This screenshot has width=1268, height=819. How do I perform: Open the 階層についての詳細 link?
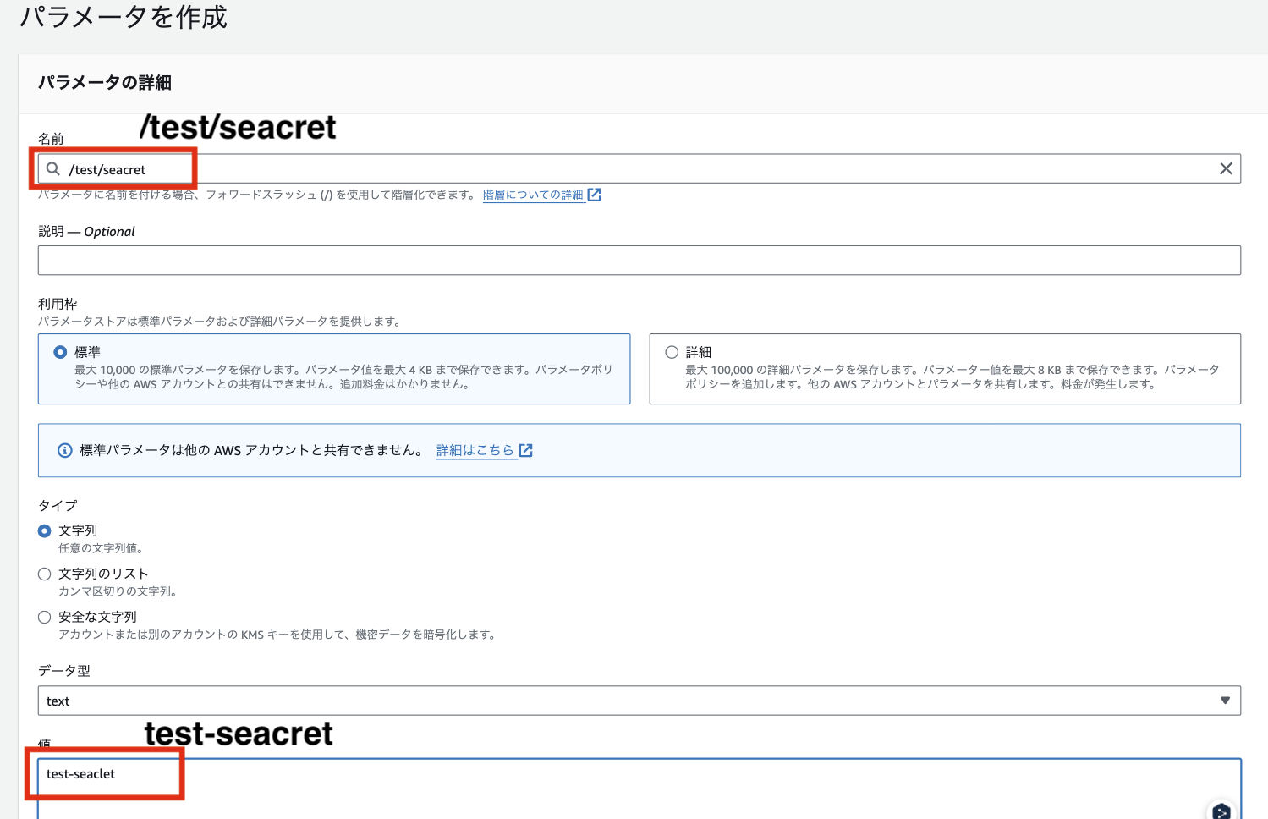(x=533, y=194)
